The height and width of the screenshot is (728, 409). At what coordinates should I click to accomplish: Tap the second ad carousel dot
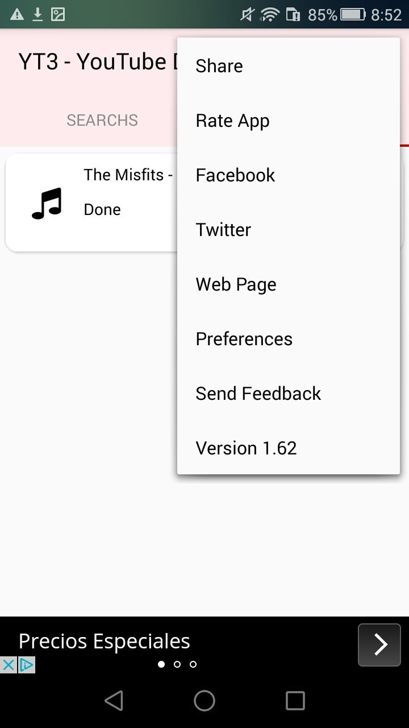click(x=177, y=664)
